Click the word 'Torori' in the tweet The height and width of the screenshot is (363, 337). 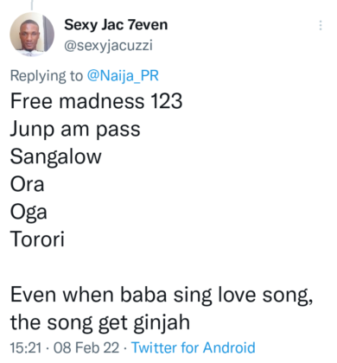pos(37,239)
